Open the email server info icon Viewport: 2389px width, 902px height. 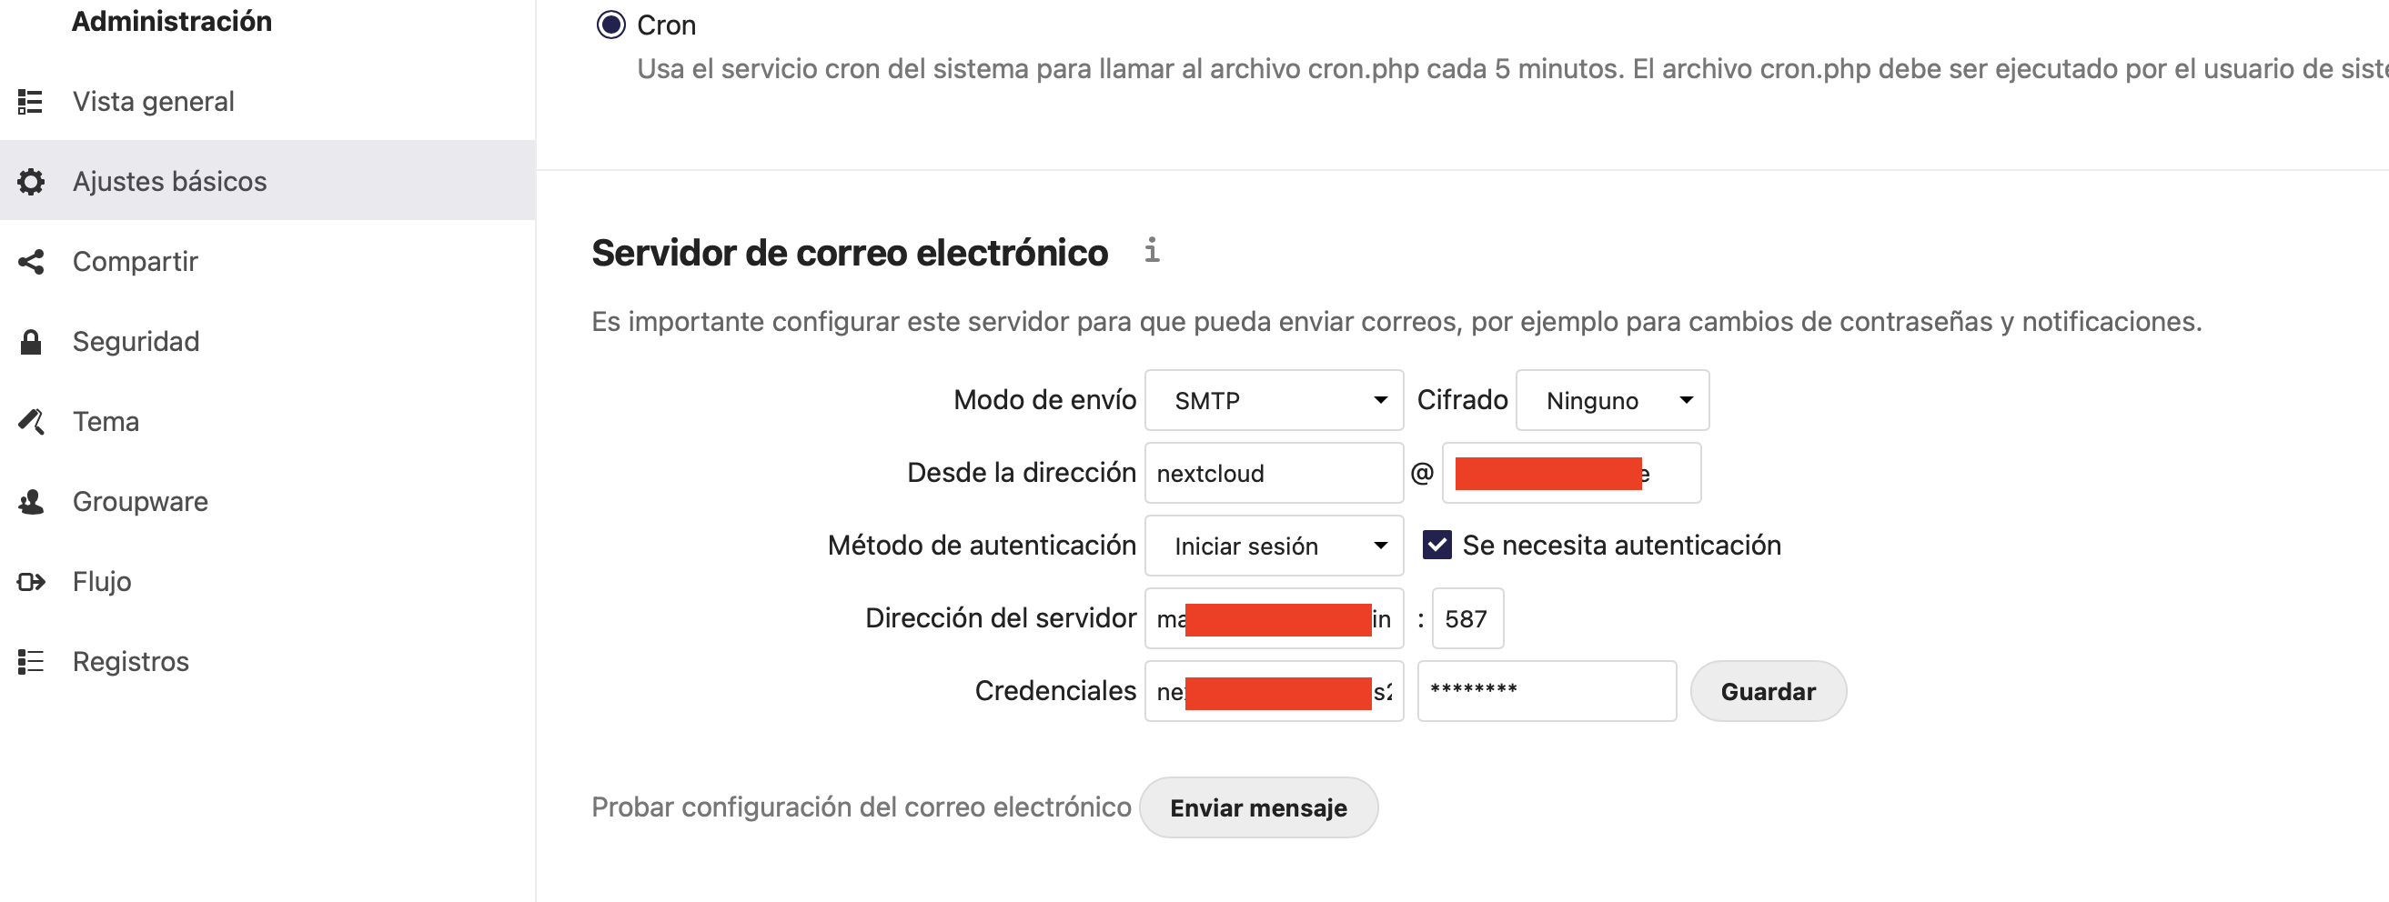click(x=1151, y=249)
